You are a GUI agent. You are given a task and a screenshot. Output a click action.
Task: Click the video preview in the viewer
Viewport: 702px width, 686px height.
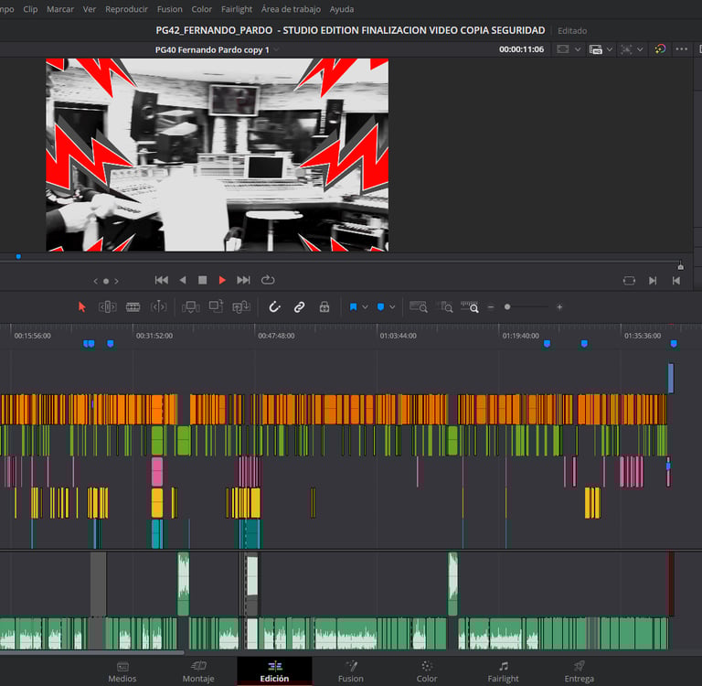(218, 155)
